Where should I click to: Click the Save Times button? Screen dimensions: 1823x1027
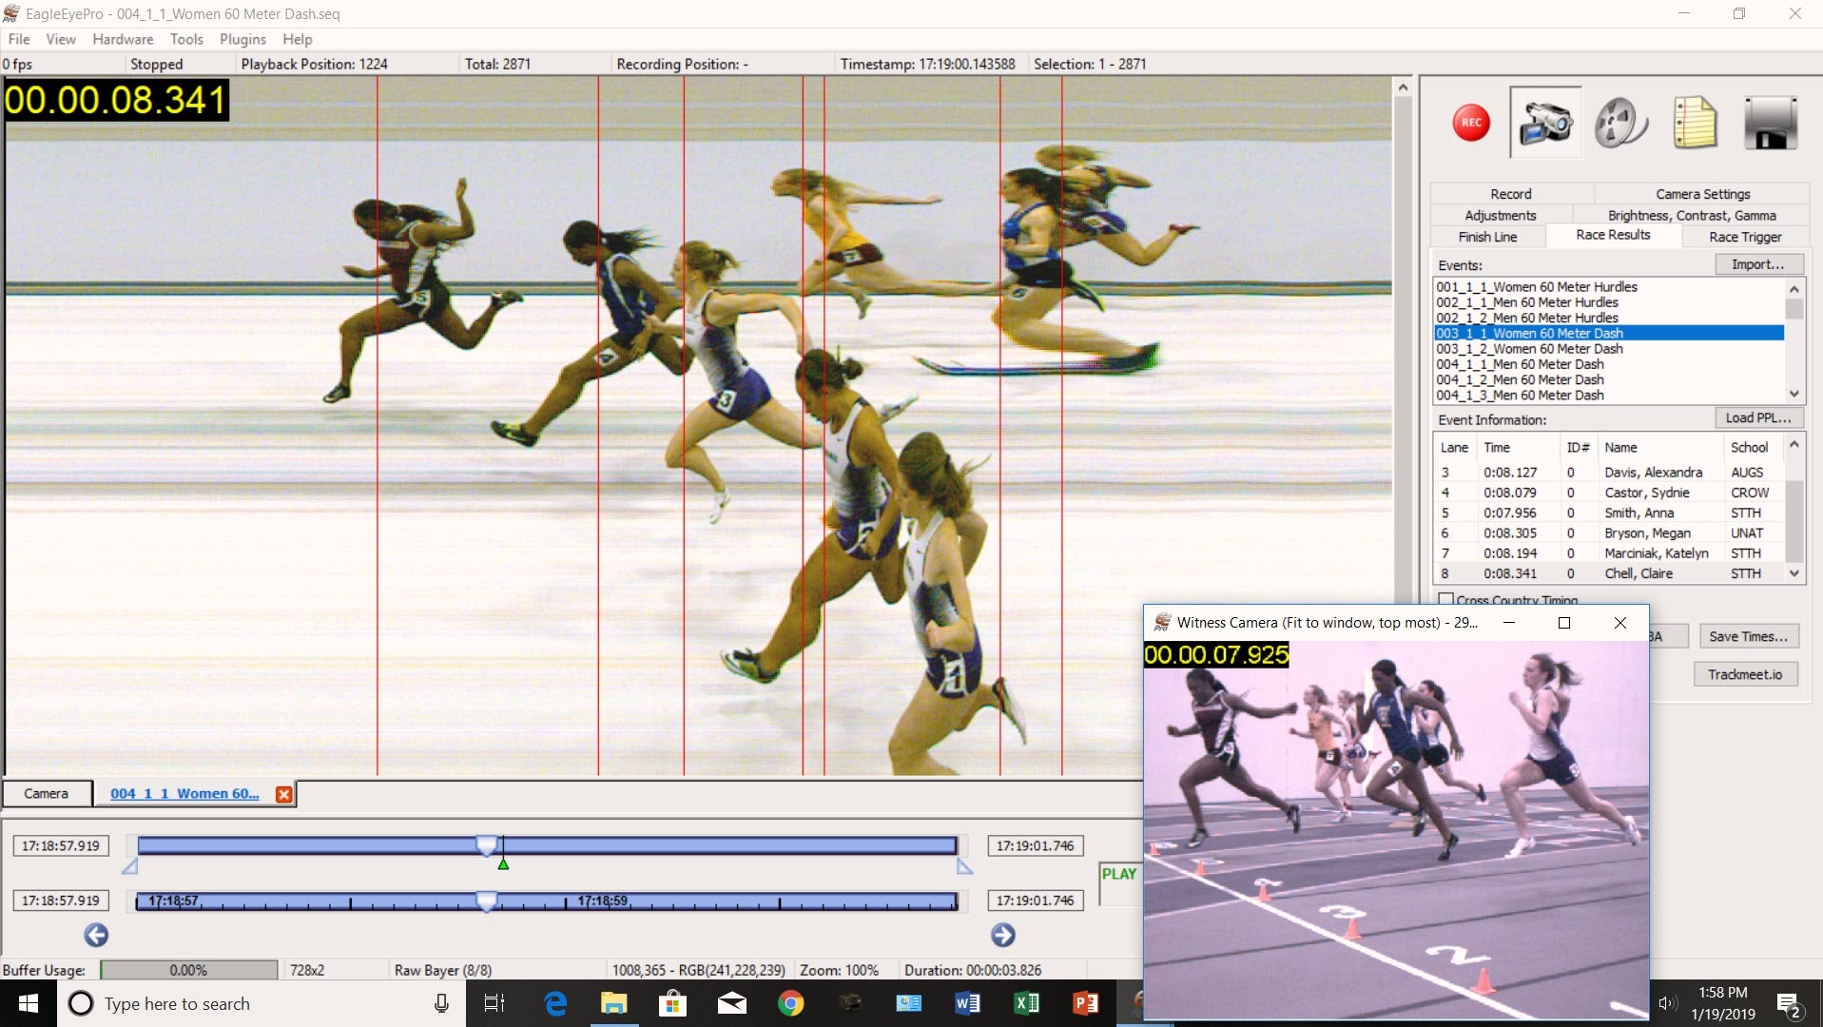(x=1748, y=635)
